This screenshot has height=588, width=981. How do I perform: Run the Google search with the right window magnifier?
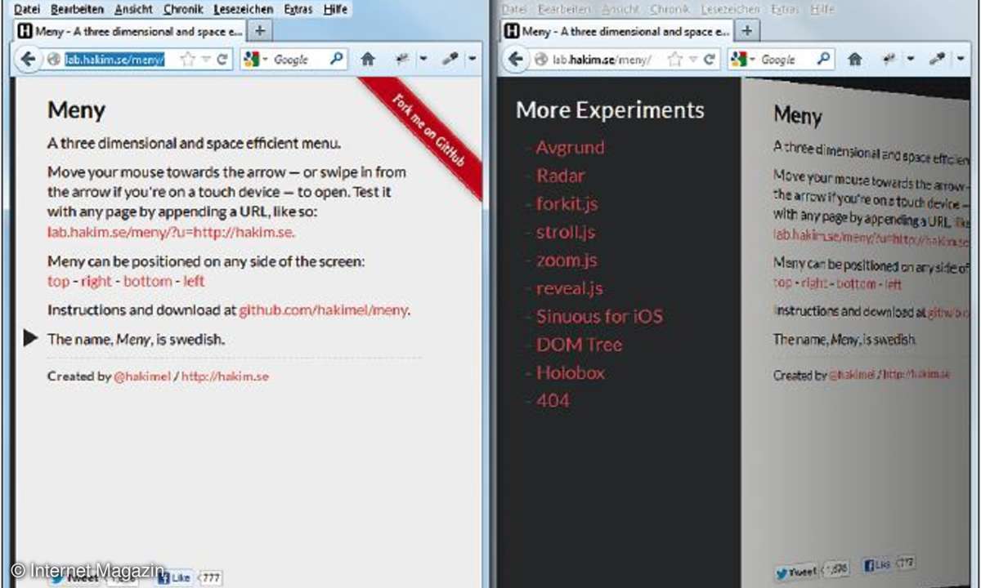point(823,59)
